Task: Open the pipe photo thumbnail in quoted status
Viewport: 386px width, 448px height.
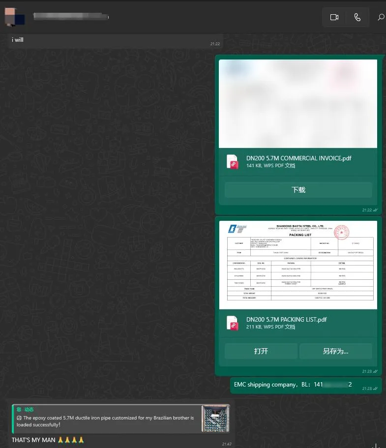Action: [215, 418]
